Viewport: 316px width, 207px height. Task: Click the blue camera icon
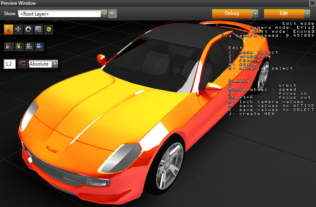coord(39,46)
